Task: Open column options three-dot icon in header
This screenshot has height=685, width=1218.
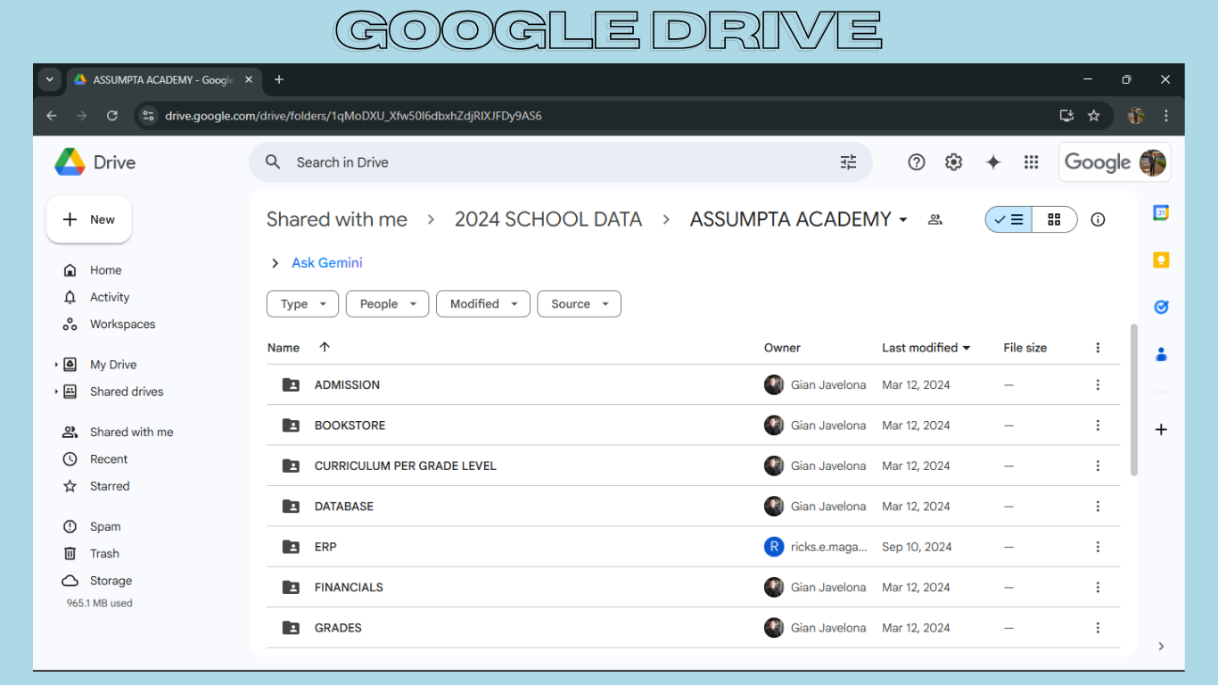Action: pyautogui.click(x=1098, y=348)
